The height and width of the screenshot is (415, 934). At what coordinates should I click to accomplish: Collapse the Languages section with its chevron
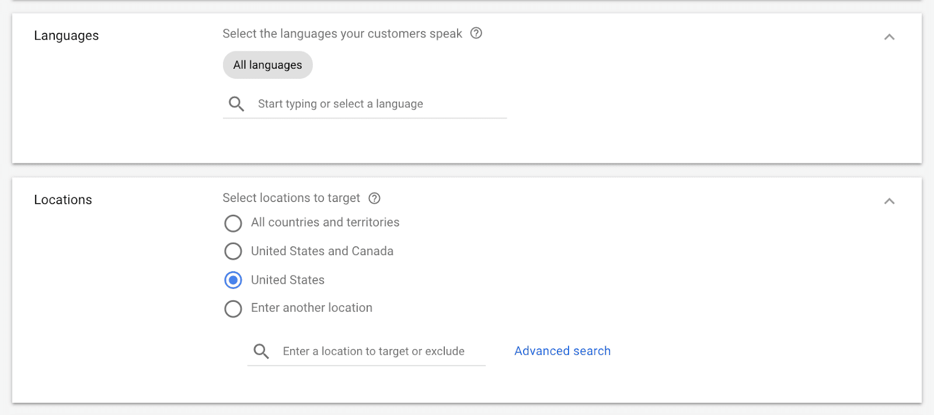pyautogui.click(x=889, y=37)
